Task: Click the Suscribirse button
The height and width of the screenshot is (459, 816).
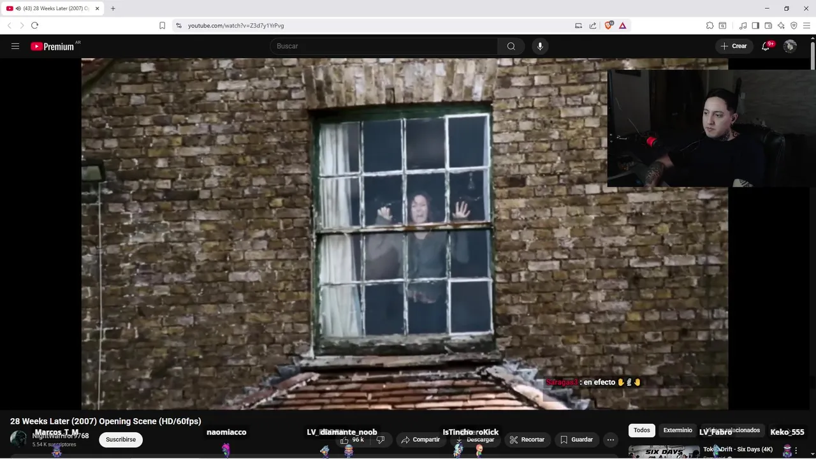Action: (x=120, y=439)
